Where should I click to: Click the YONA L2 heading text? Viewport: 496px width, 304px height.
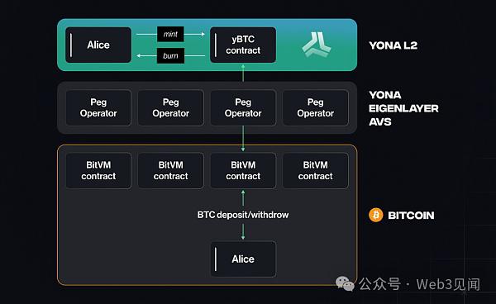[393, 45]
